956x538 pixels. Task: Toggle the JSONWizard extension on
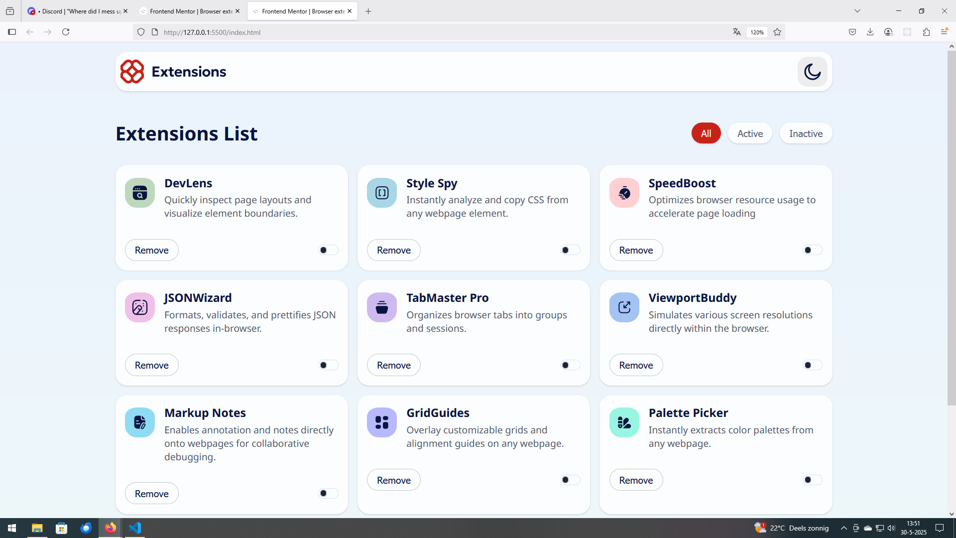[x=328, y=365]
